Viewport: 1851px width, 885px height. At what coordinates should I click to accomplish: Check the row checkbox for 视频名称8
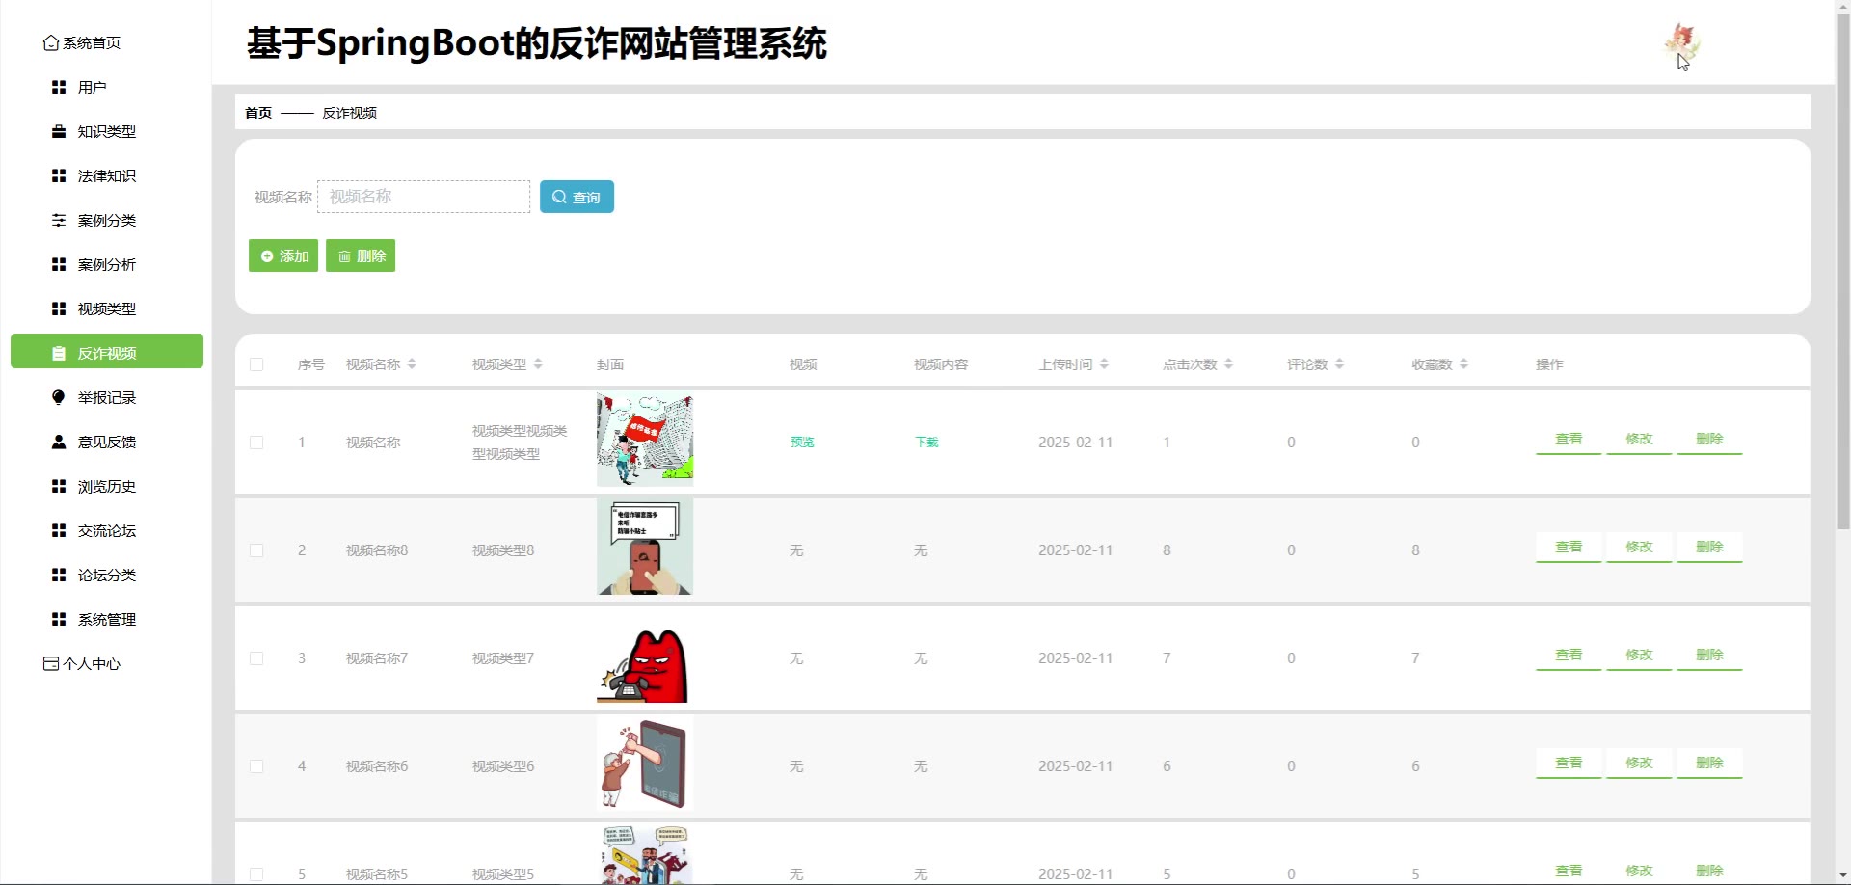[x=256, y=550]
